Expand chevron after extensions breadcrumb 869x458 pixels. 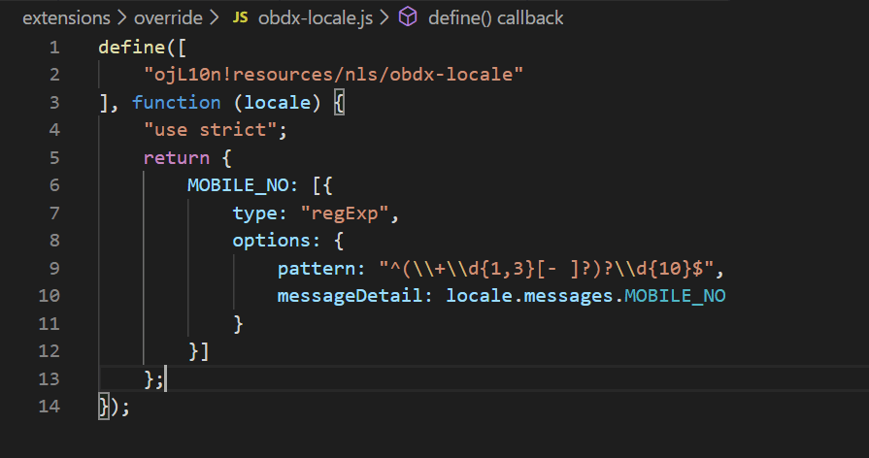tap(122, 17)
